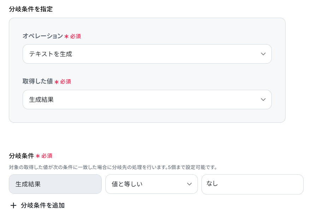Click the 分岐条件を追加 button text
The width and height of the screenshot is (311, 215).
point(42,205)
